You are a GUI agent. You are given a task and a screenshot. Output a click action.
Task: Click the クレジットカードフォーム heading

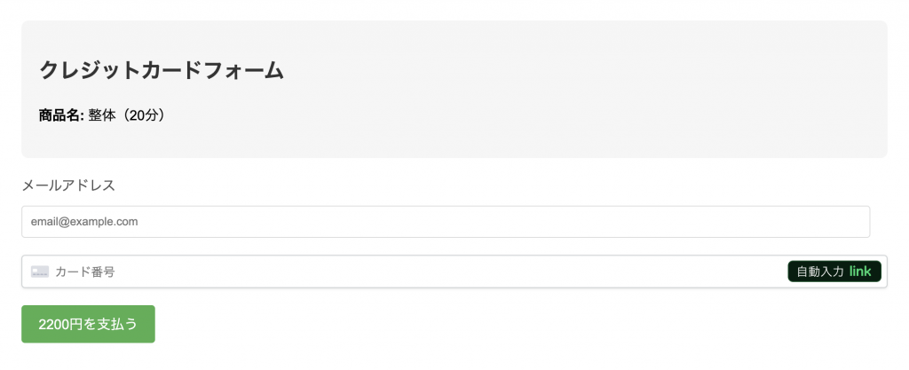162,71
